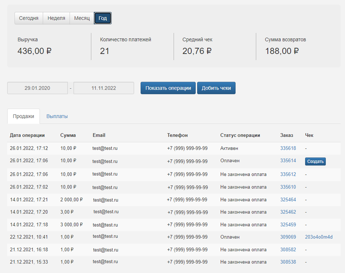Click the date 14.01.2022, 17:20
This screenshot has width=345, height=273.
(29, 212)
